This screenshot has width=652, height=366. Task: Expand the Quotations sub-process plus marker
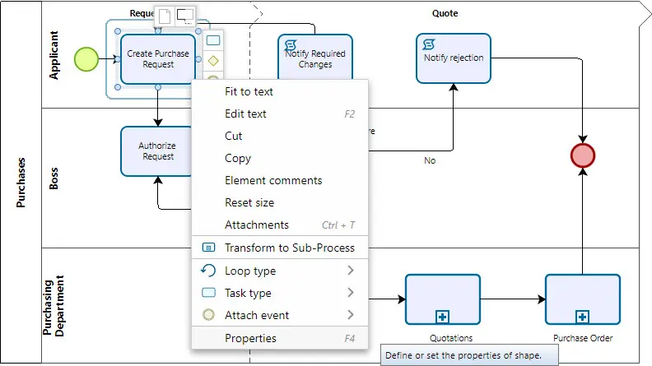(x=442, y=317)
